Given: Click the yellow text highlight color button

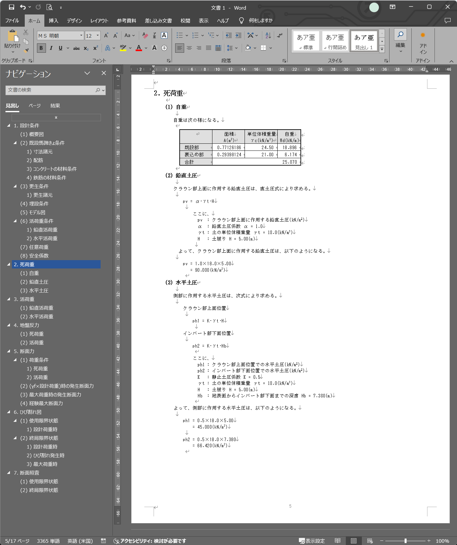Looking at the screenshot, I should tap(123, 48).
